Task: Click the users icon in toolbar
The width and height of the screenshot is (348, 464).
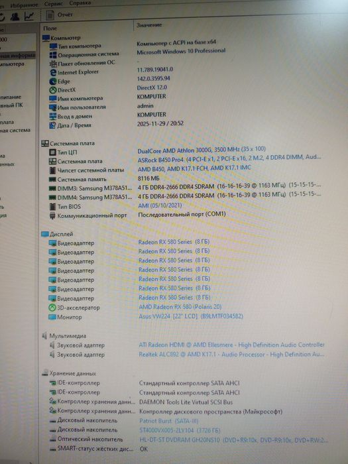Action: point(15,17)
